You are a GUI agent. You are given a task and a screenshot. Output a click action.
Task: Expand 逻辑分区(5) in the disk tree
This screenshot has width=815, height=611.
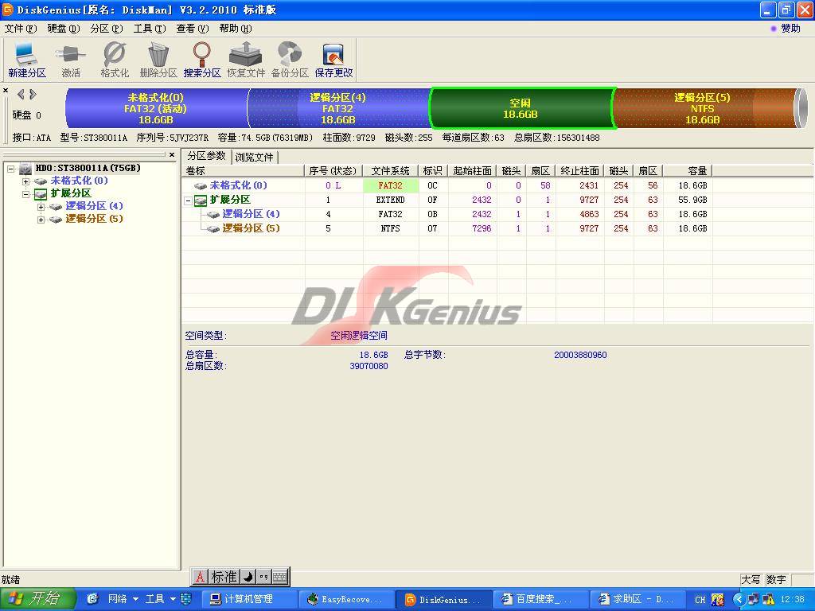click(41, 220)
